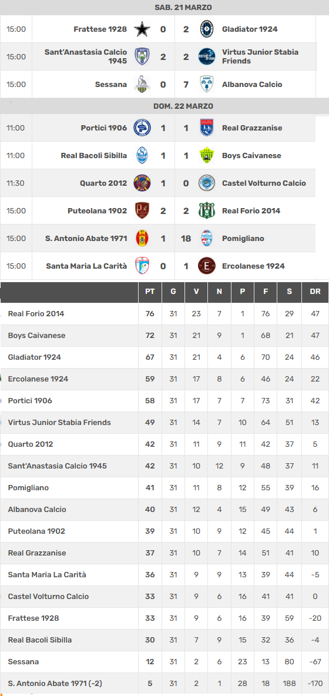Open the Ercolanese 1924 round E crest
This screenshot has width=329, height=696.
pos(207,266)
